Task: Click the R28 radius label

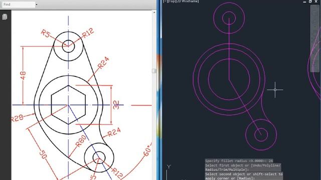Action: point(17,118)
